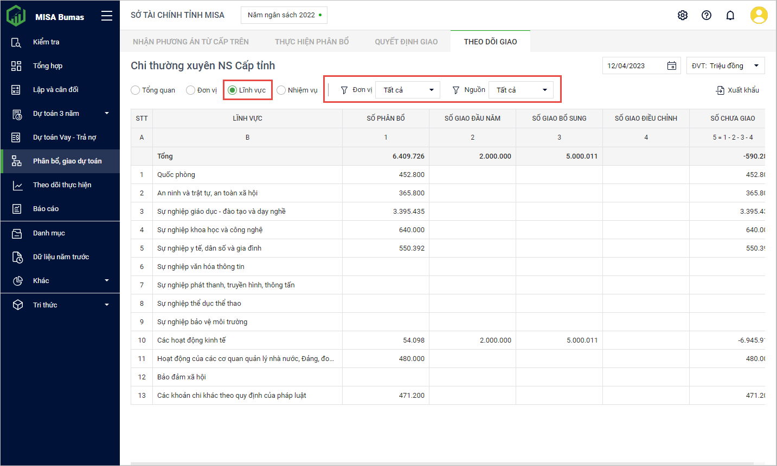Open notifications bell icon
The image size is (777, 466).
point(730,15)
